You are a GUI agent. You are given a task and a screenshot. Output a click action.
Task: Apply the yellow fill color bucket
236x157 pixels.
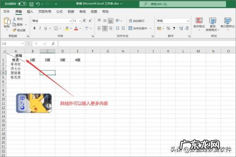pos(67,28)
